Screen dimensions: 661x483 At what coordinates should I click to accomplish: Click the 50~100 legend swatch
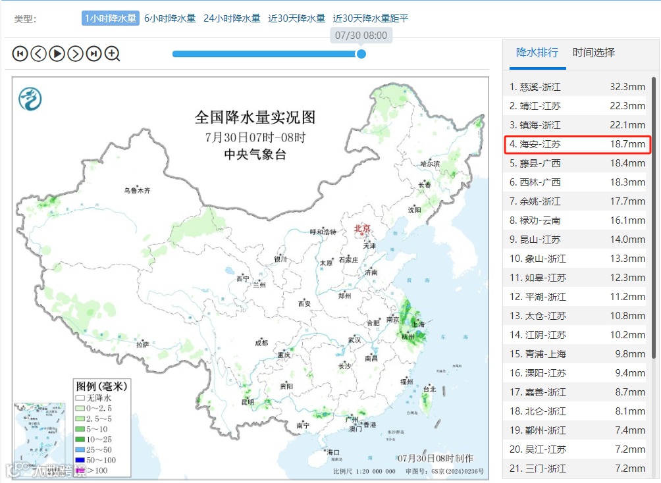80,460
